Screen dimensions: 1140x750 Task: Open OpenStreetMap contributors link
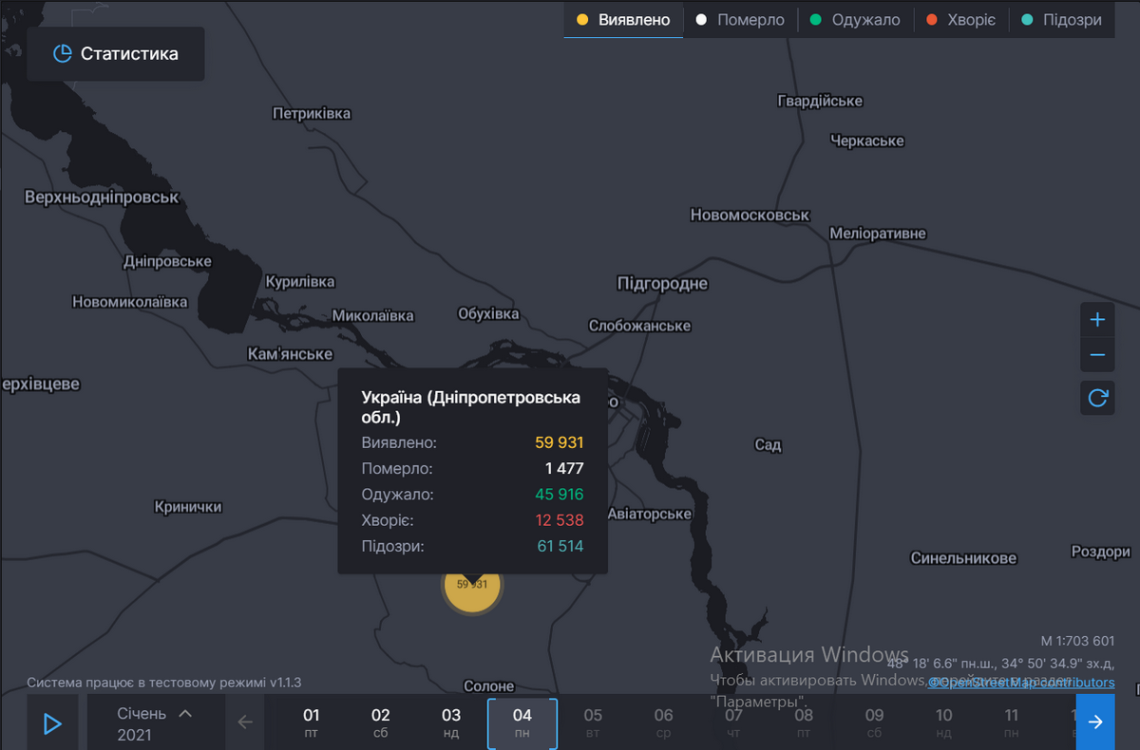(1021, 683)
